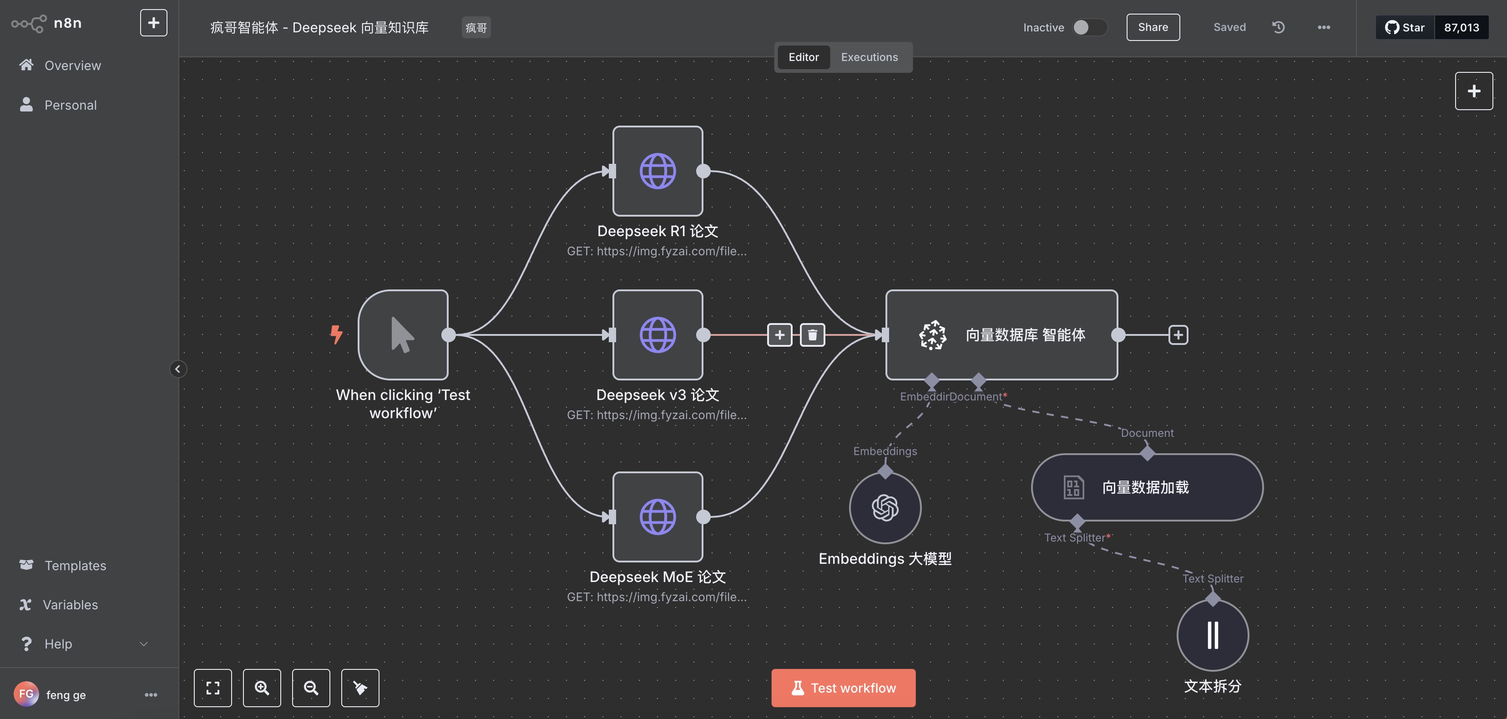Click the Deepseek MoE GET URL subtitle
Image resolution: width=1507 pixels, height=719 pixels.
657,597
